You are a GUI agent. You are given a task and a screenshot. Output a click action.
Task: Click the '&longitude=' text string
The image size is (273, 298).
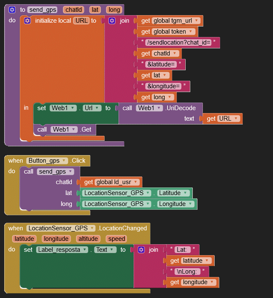163,86
